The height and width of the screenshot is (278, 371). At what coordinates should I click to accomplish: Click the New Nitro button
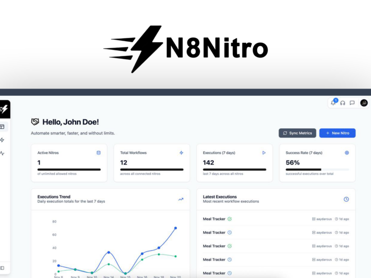[338, 133]
